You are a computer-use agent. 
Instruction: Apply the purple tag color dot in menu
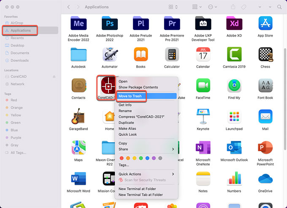(x=154, y=158)
